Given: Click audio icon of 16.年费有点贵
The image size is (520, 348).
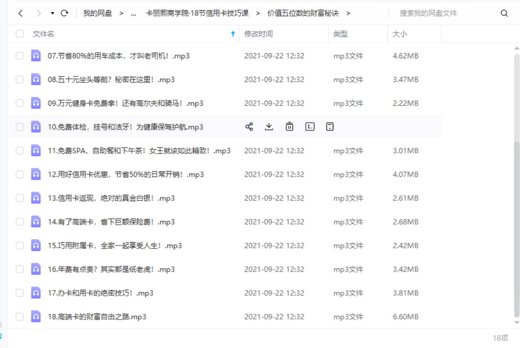Looking at the screenshot, I should pyautogui.click(x=36, y=269).
